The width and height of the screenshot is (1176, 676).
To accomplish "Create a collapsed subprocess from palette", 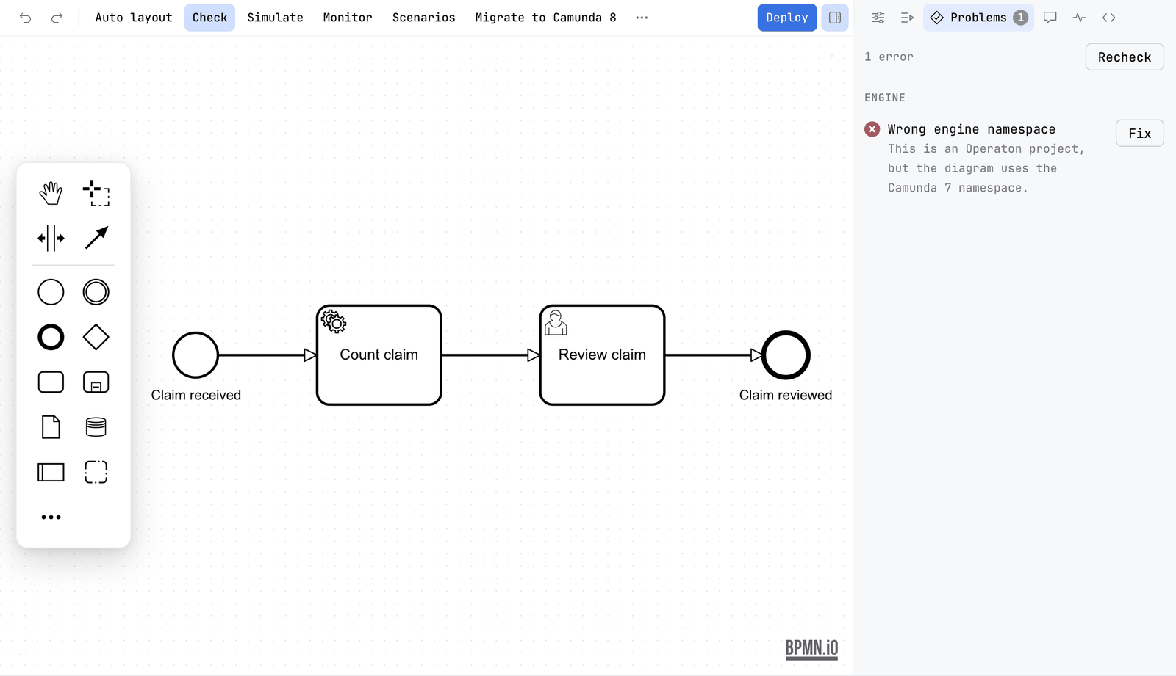I will coord(96,382).
